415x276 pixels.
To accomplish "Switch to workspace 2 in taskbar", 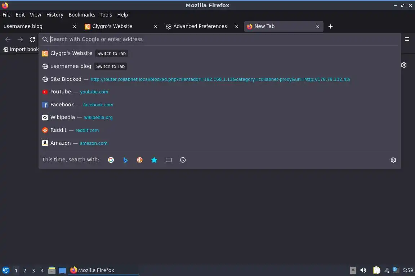I will click(24, 271).
